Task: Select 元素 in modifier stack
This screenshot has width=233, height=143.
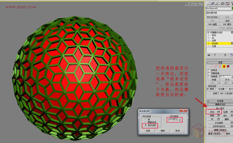Action: 214,46
